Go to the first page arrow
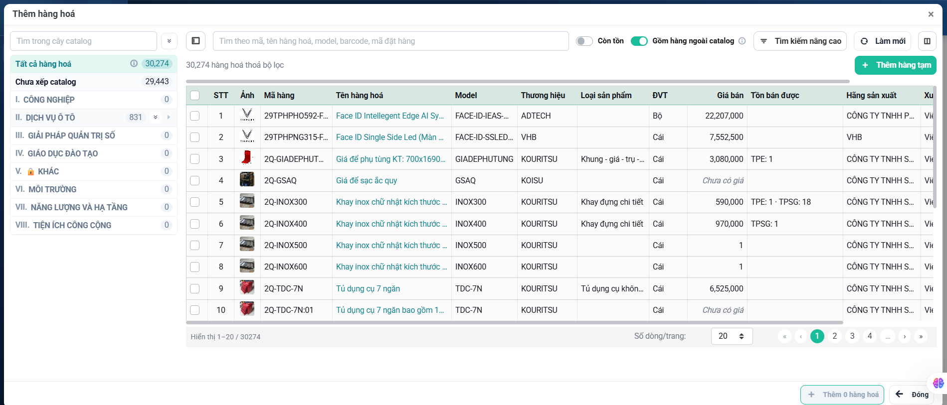947x405 pixels. 784,336
